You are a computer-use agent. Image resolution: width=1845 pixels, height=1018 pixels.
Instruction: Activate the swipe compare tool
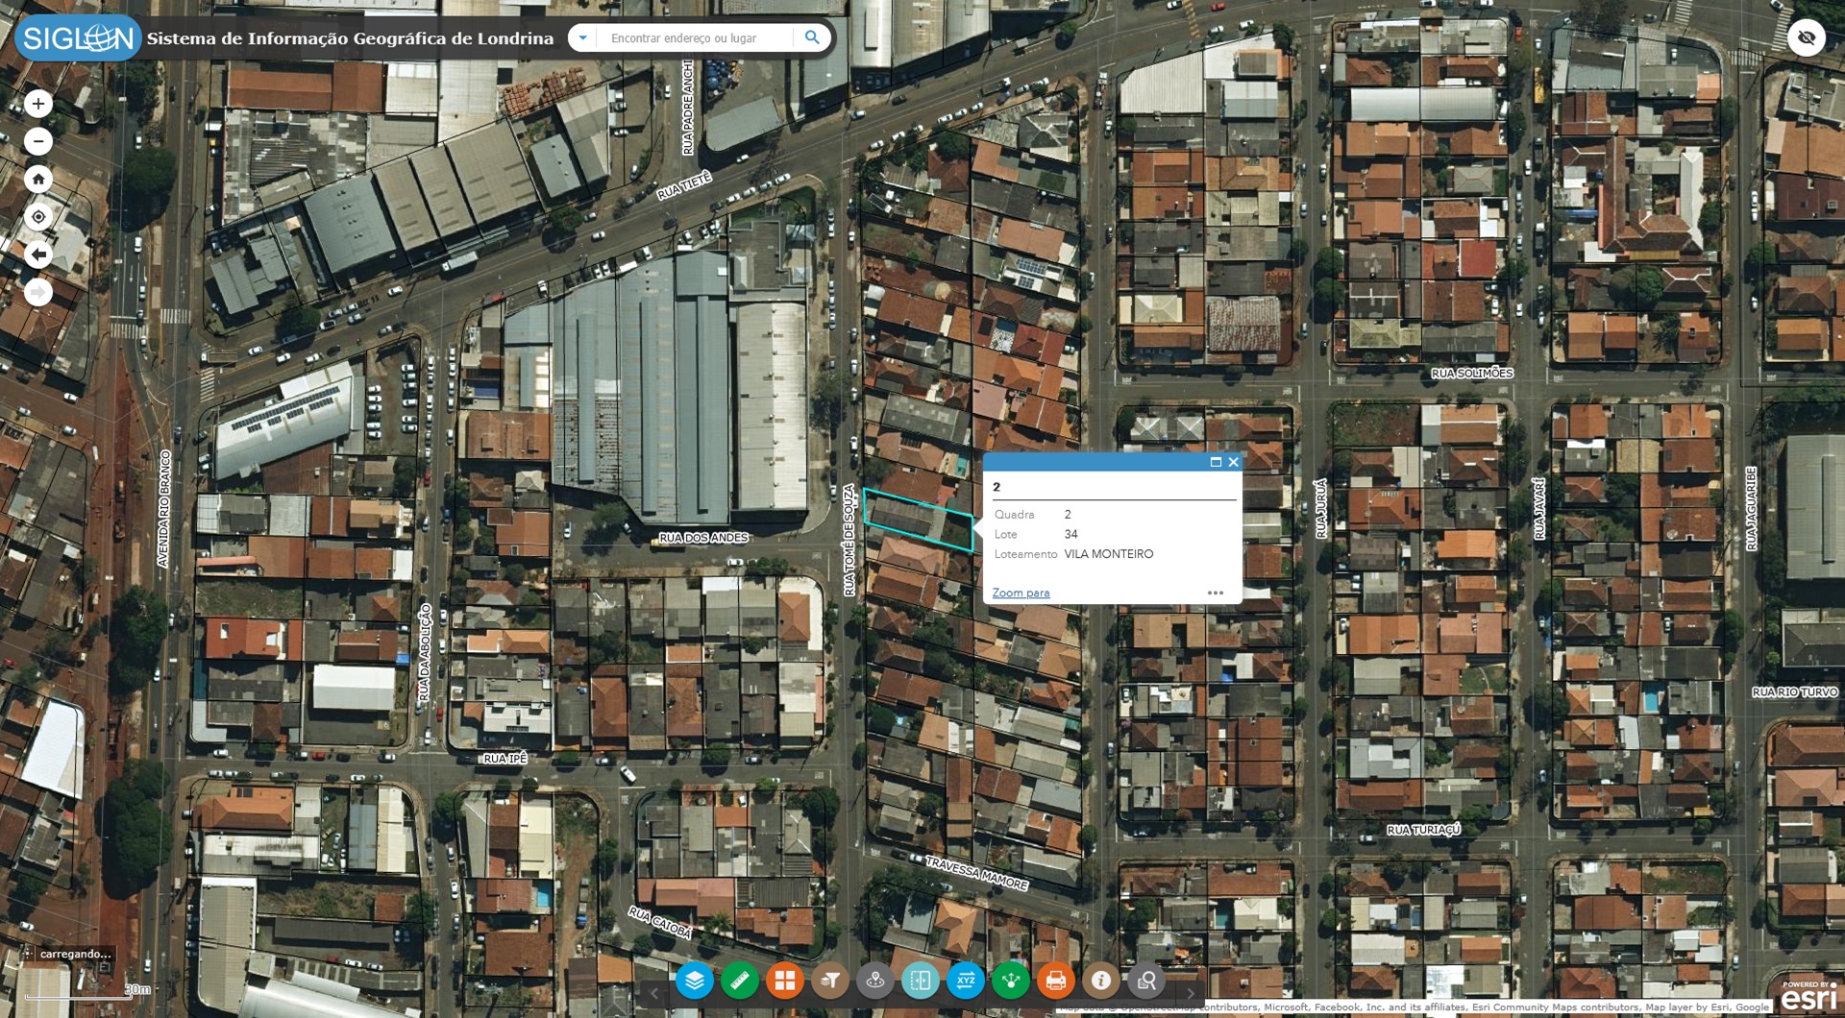click(x=921, y=981)
